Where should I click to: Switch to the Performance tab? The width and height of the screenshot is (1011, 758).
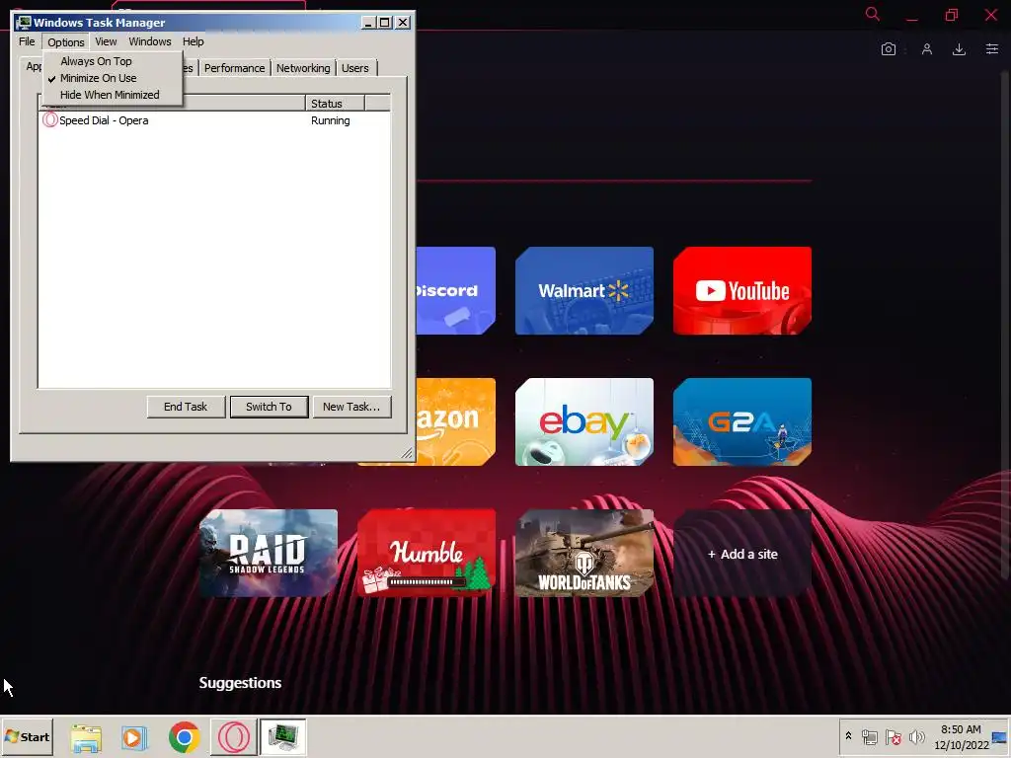(234, 68)
